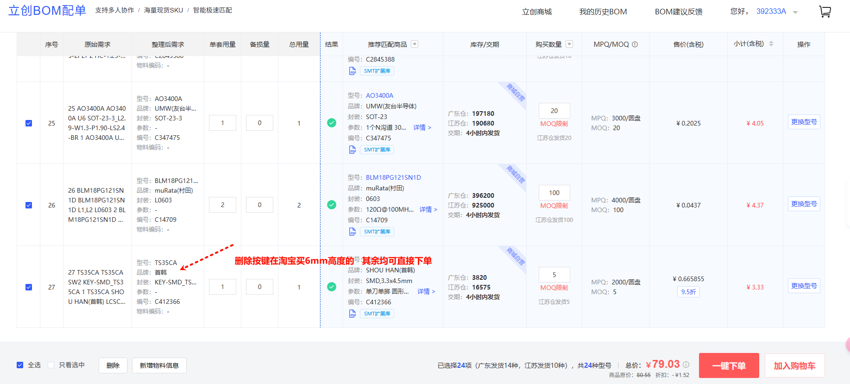Open 我的历史BOM nav item
This screenshot has width=850, height=384.
pos(603,12)
